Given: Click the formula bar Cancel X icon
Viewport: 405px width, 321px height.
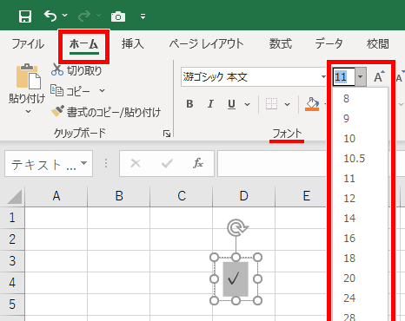Looking at the screenshot, I should tap(136, 163).
